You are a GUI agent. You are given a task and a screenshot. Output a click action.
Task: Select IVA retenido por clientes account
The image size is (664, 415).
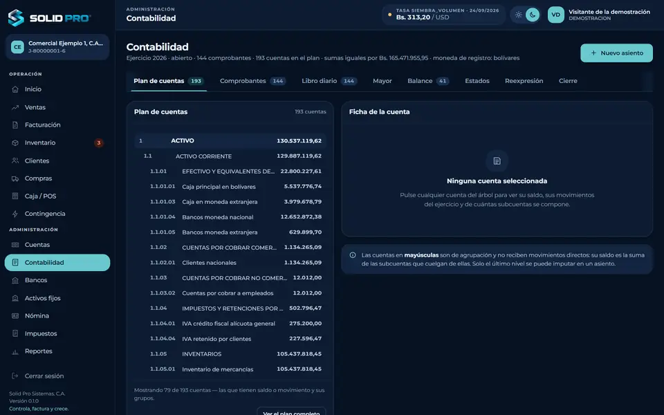[230, 339]
